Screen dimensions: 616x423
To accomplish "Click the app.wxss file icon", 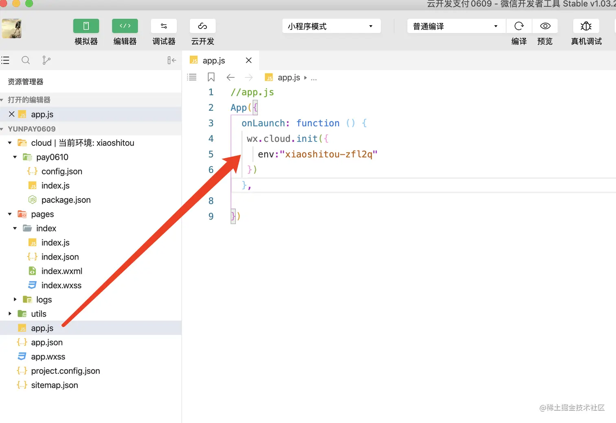I will pos(22,356).
